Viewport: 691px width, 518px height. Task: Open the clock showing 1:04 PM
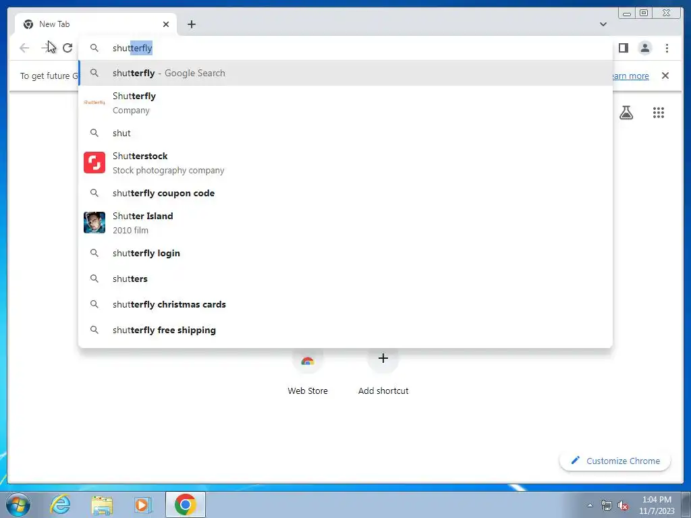657,505
